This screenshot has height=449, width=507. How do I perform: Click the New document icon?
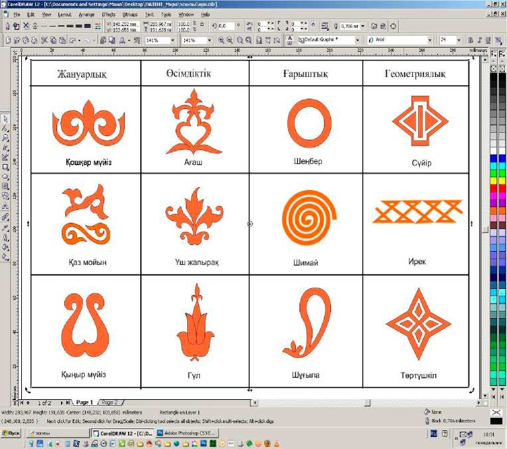(9, 41)
